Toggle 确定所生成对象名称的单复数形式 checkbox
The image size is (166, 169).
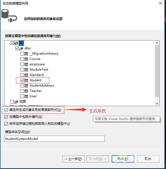[x=6, y=110]
